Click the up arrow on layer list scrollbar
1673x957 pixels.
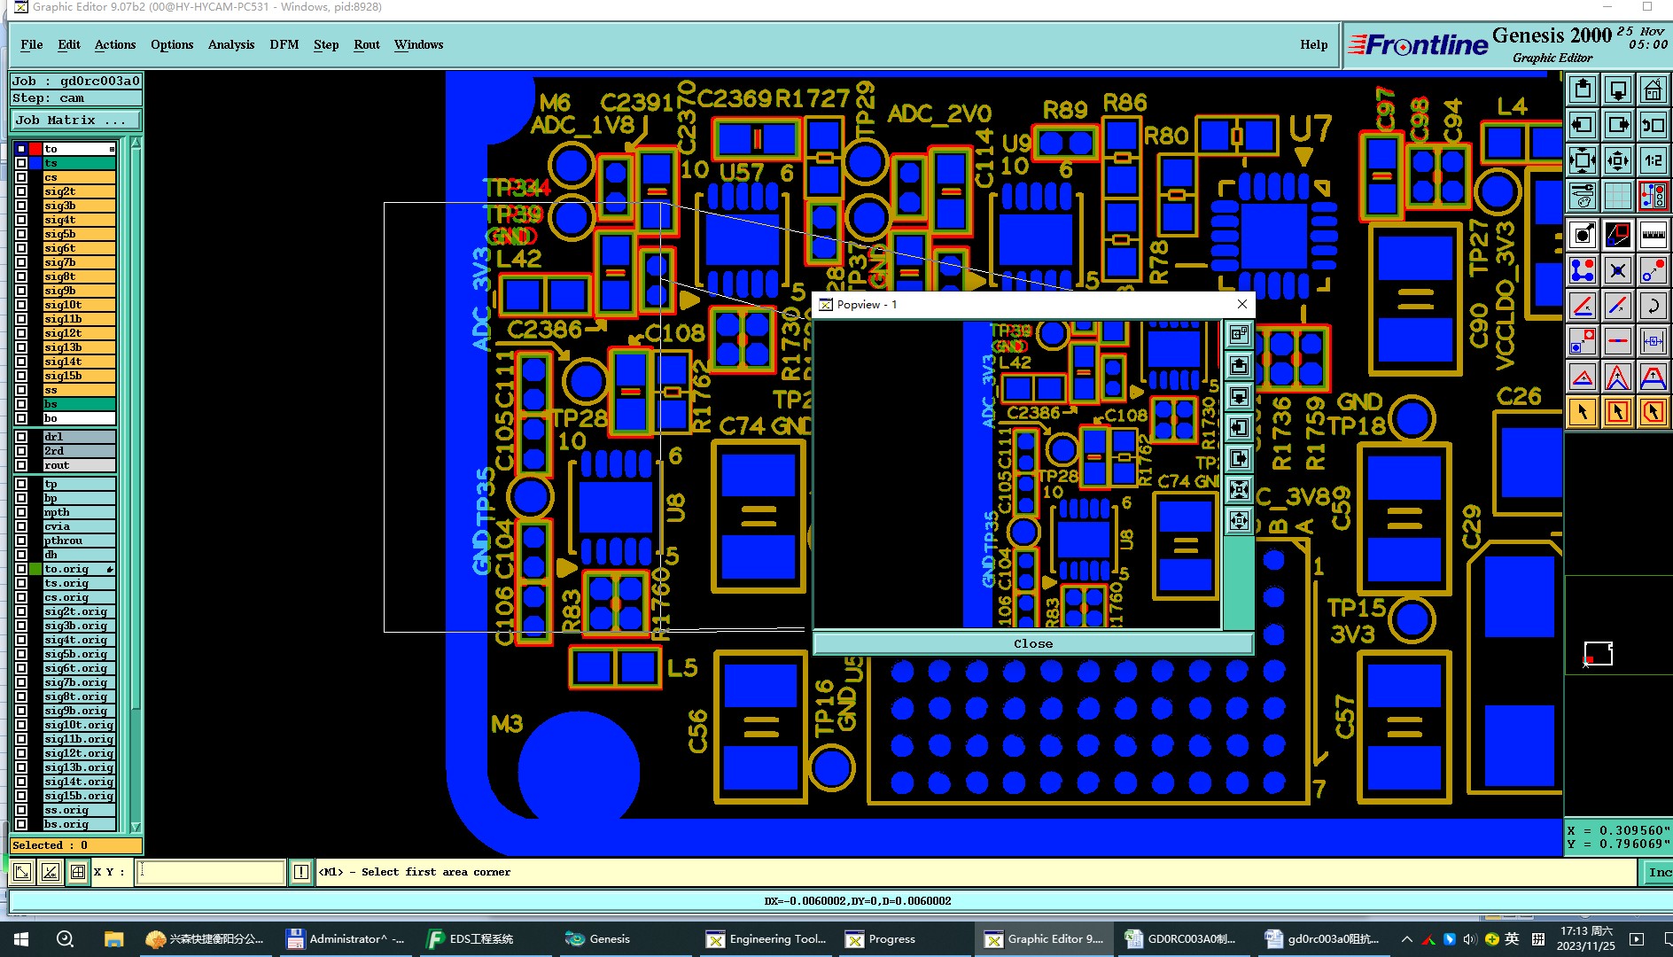click(136, 144)
